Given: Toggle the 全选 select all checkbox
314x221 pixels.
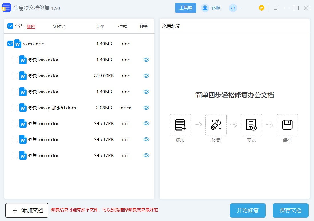Looking at the screenshot, I should click(10, 26).
